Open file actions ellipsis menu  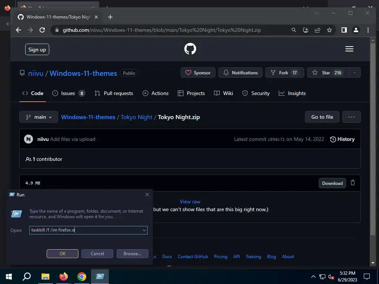(x=352, y=117)
